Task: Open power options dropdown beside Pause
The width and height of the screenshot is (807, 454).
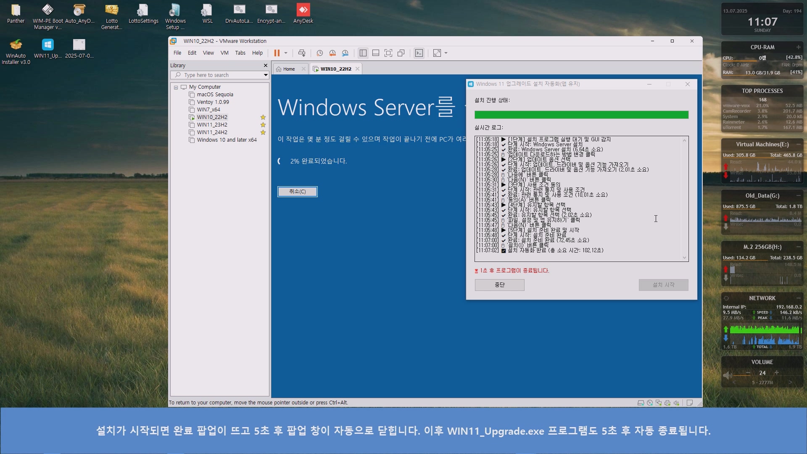Action: tap(286, 53)
